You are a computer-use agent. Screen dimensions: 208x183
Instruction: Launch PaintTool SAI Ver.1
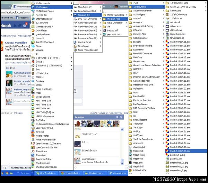(45, 42)
